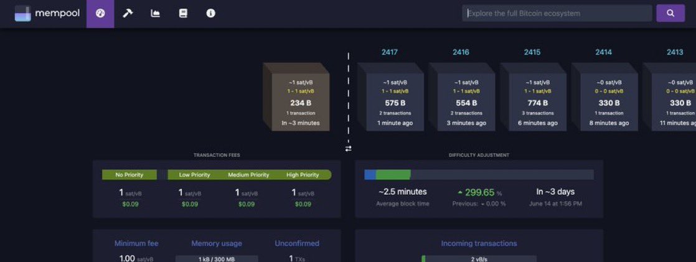The image size is (696, 262).
Task: Click block height link 2416
Action: 461,52
